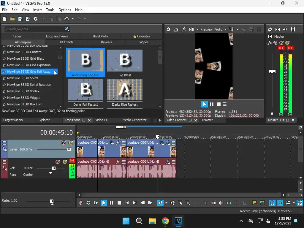Open Master FX icon under Master label
The height and width of the screenshot is (228, 304).
point(270,43)
